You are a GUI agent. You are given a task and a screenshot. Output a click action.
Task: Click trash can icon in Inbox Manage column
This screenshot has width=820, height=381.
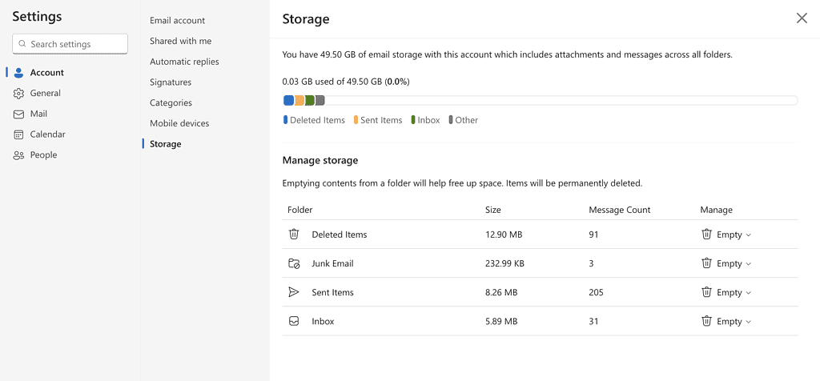click(x=706, y=322)
